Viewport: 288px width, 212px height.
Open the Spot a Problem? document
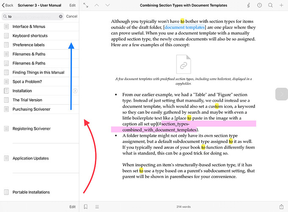tap(39, 82)
